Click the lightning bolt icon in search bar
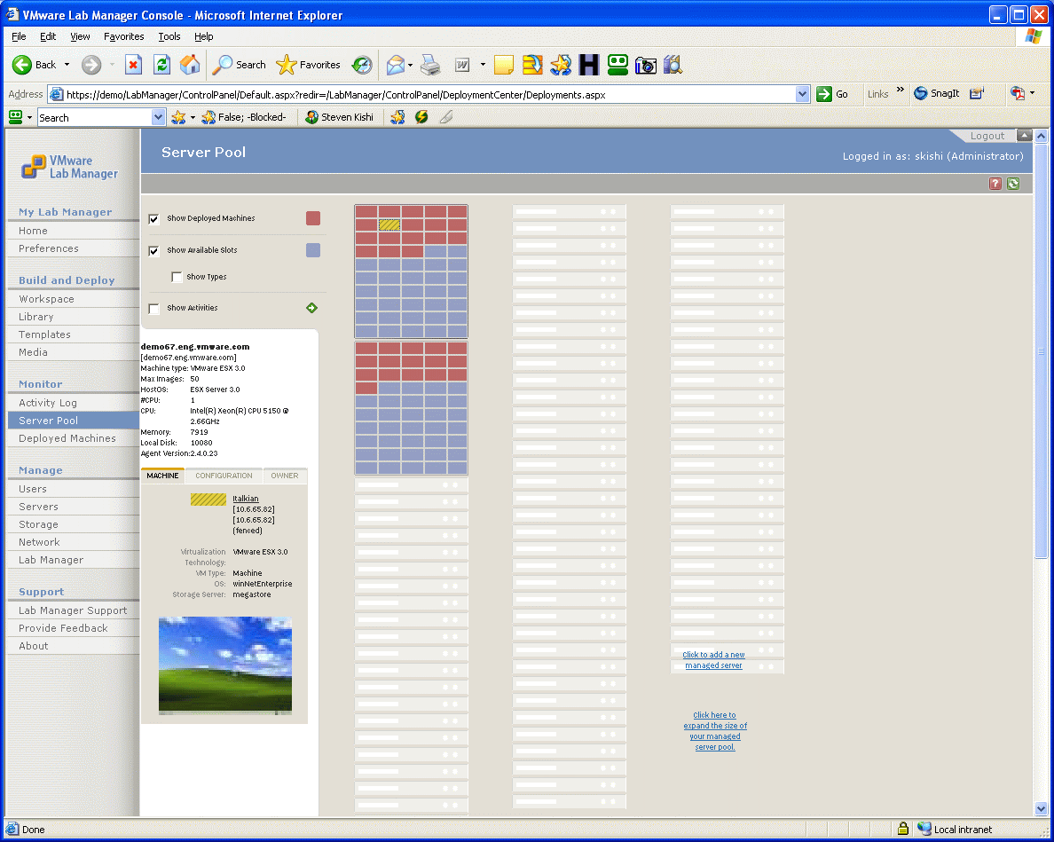 coord(421,117)
